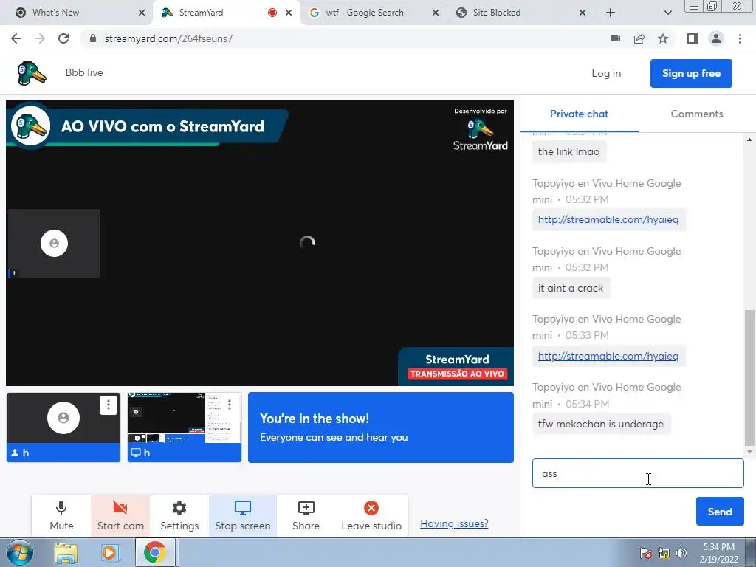View site lock info icon
This screenshot has width=756, height=567.
pos(93,38)
